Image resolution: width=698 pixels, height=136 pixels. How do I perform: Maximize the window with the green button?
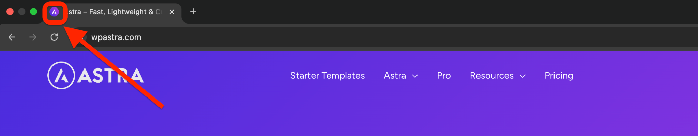click(x=33, y=12)
